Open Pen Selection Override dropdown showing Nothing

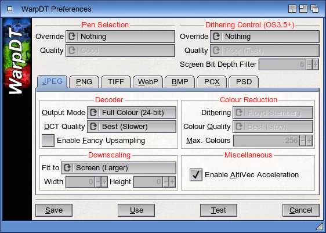pyautogui.click(x=121, y=37)
